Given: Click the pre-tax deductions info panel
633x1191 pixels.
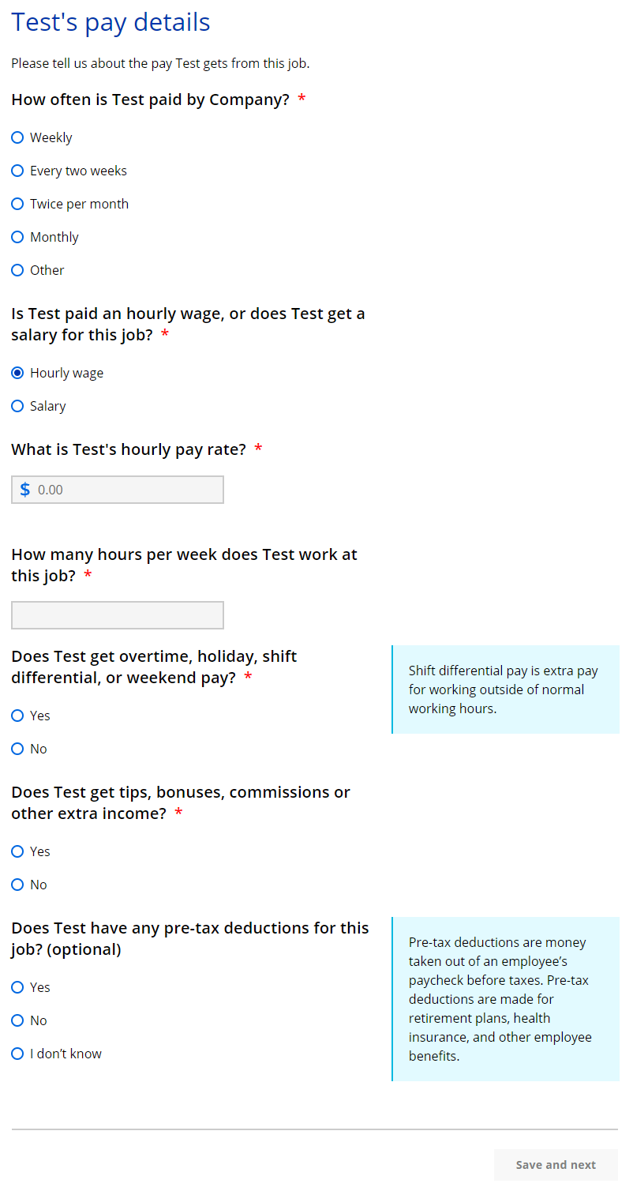Looking at the screenshot, I should 505,999.
